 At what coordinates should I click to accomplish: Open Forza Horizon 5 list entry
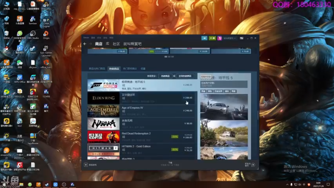[142, 85]
